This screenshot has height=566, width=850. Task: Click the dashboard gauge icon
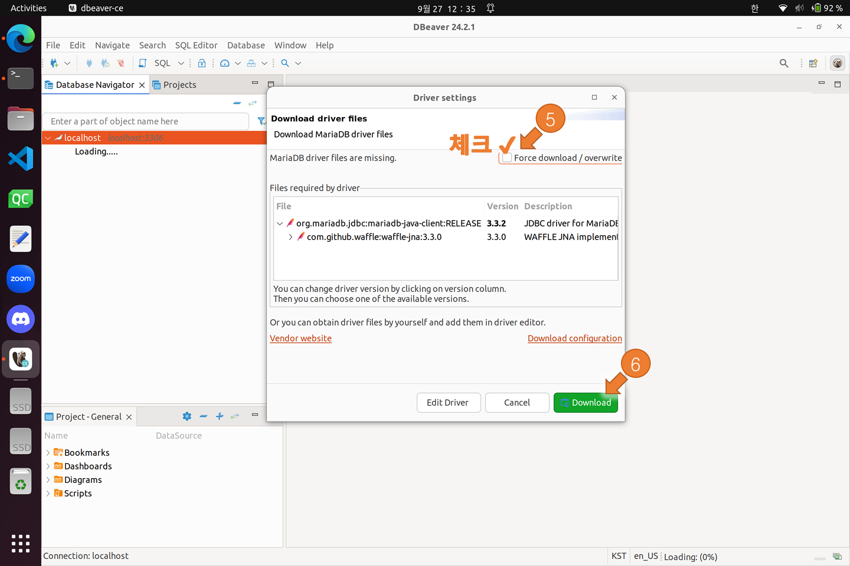224,63
